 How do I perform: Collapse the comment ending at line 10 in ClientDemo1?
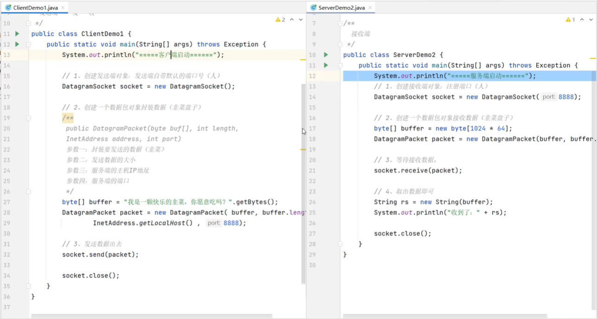28,23
